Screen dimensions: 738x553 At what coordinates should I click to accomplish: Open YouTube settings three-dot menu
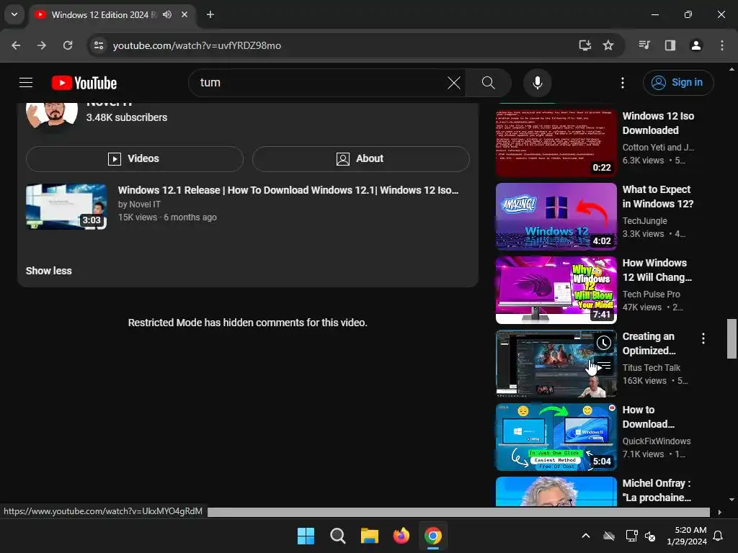click(x=622, y=83)
